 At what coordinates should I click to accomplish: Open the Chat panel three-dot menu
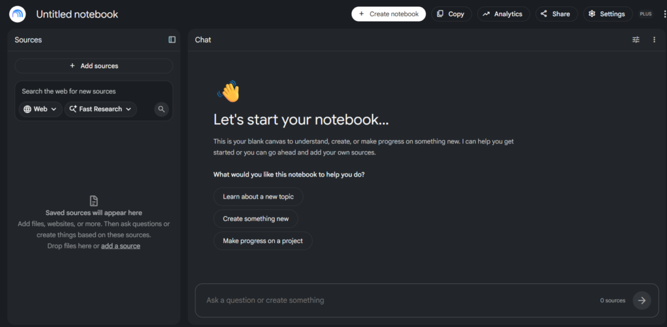click(654, 40)
